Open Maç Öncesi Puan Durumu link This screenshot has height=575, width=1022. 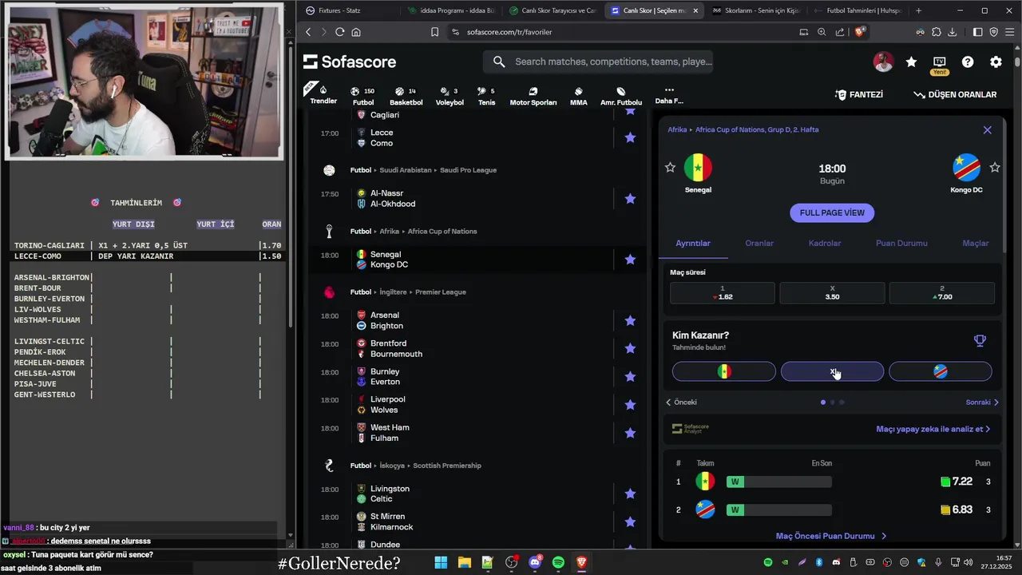[x=831, y=536]
